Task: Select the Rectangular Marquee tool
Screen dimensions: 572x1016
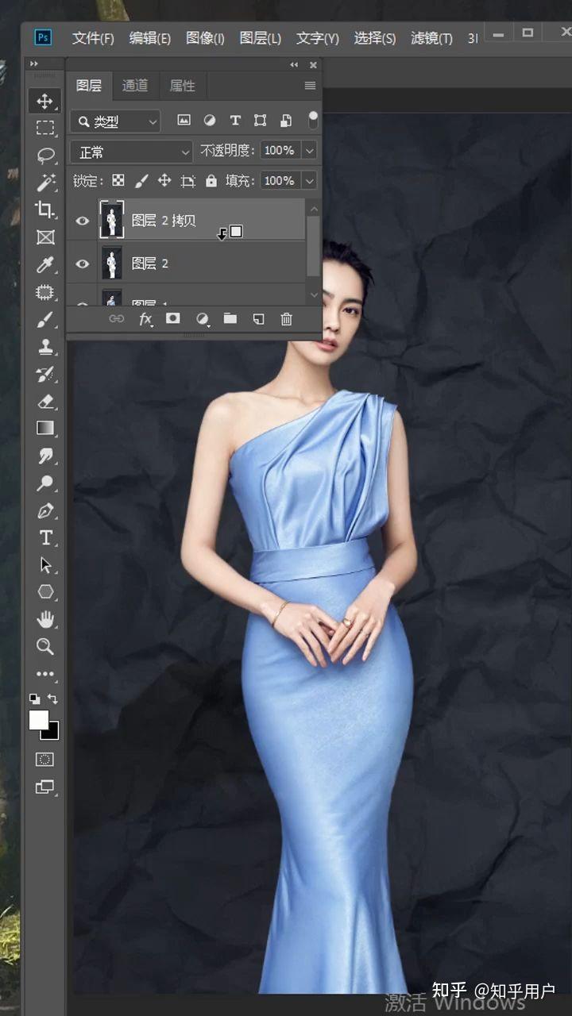Action: (x=45, y=128)
